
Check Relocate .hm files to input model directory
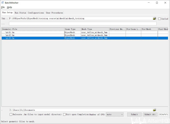click(x=11, y=115)
